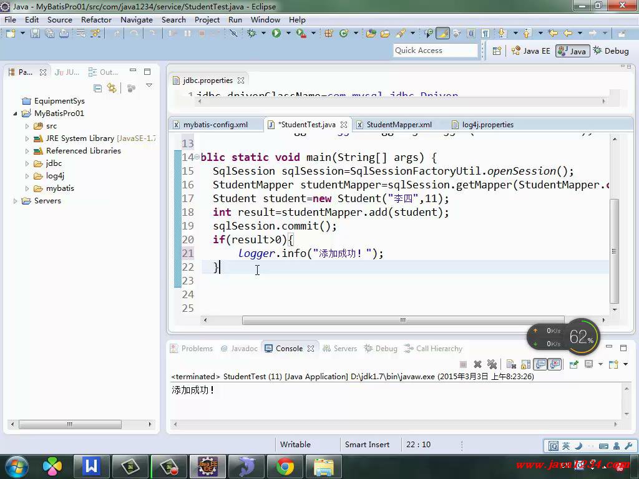639x479 pixels.
Task: Select the EquipmentSys project
Action: (54, 101)
